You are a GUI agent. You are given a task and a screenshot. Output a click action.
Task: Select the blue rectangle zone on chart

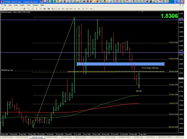pyautogui.click(x=121, y=64)
